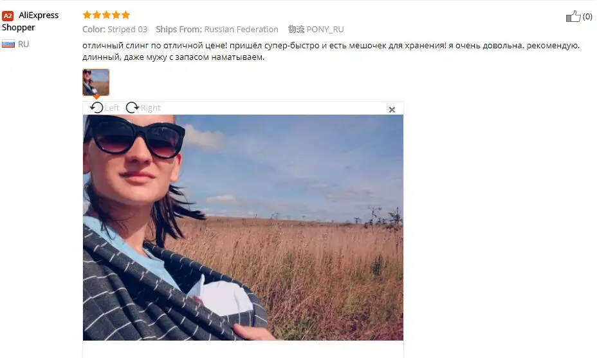This screenshot has height=358, width=597.
Task: Click the helpful vote count (0)
Action: pos(587,16)
